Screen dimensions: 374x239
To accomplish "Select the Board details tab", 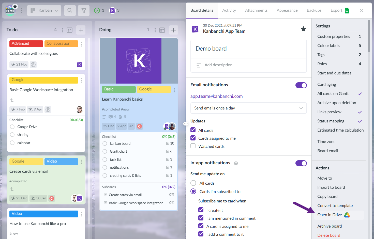I will [x=202, y=10].
